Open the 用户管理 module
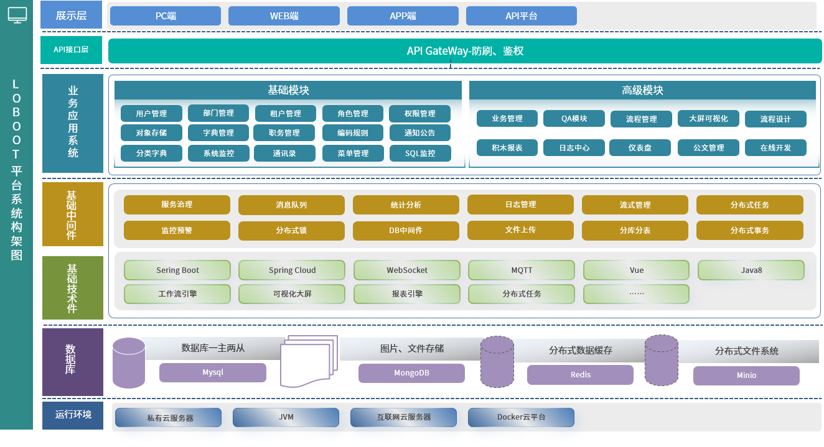The image size is (824, 447). click(x=152, y=114)
